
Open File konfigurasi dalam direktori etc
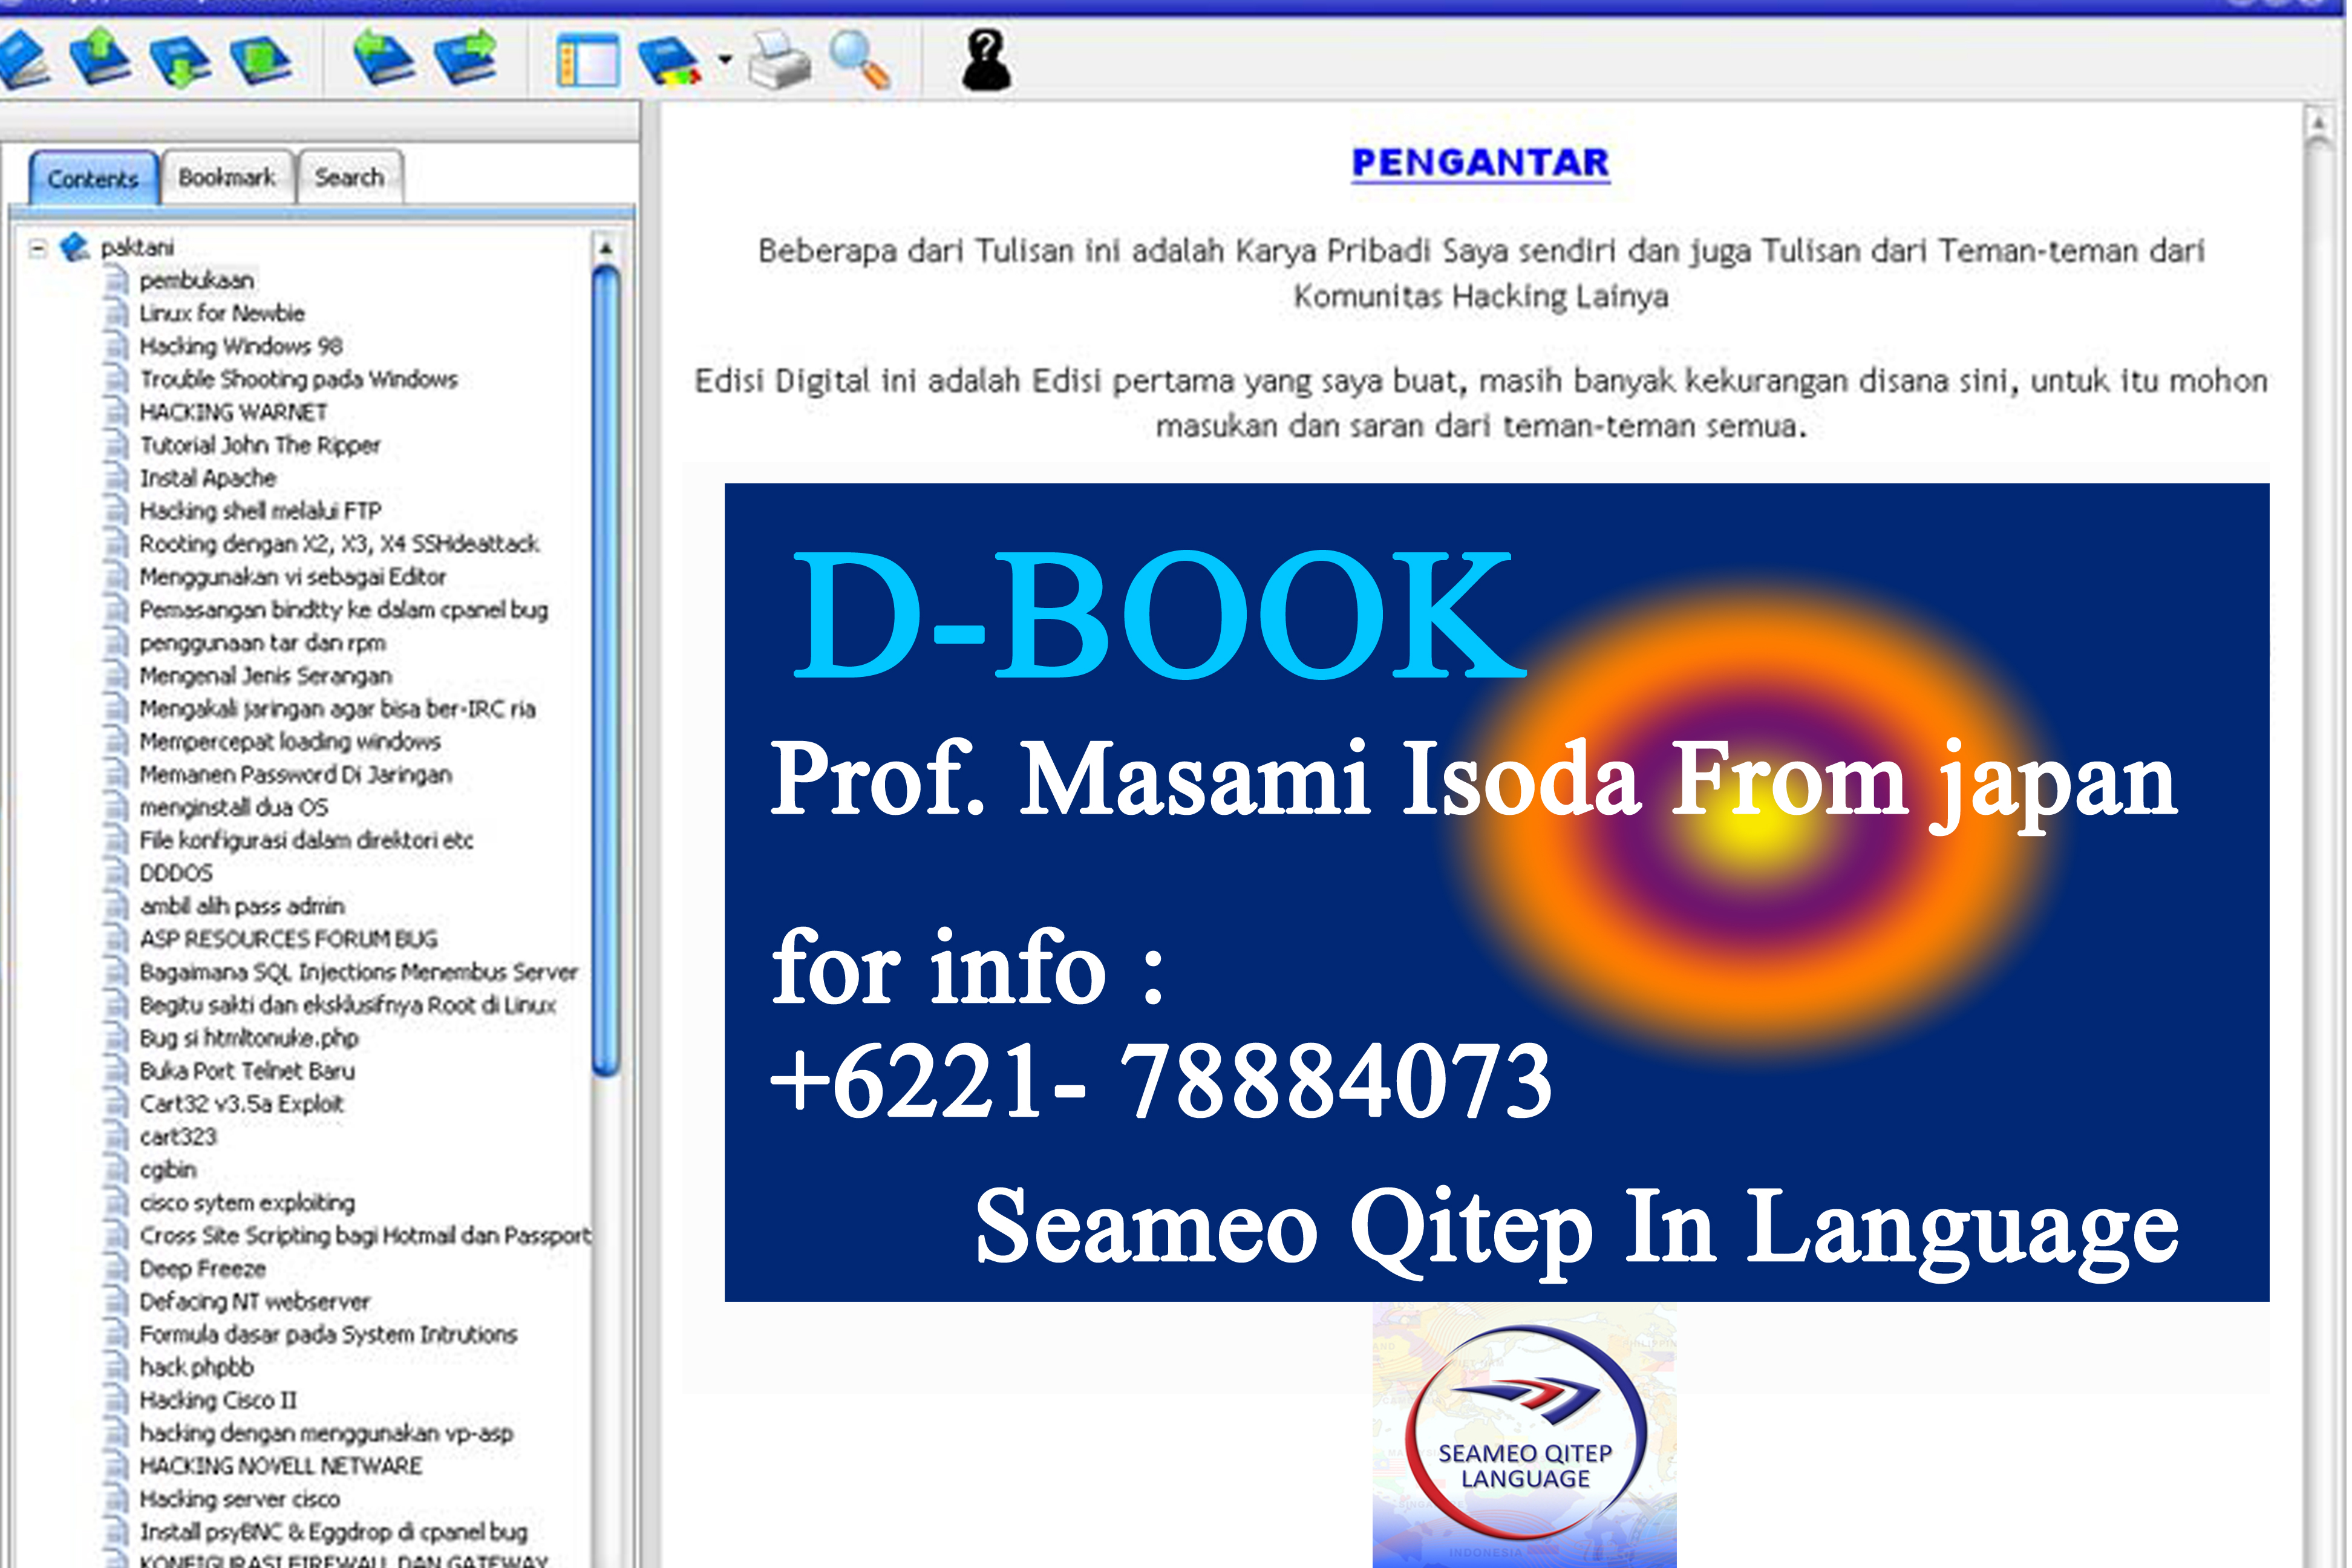[x=306, y=840]
